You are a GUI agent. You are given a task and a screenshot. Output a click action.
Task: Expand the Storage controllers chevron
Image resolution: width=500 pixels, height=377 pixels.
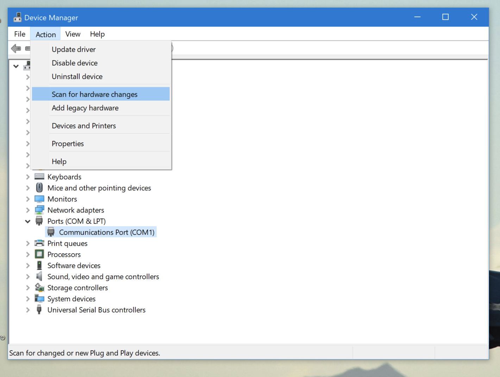(28, 288)
